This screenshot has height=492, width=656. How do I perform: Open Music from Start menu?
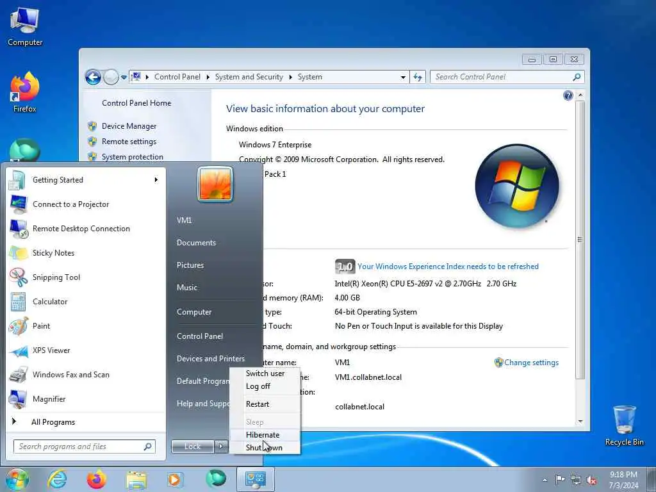(x=187, y=288)
